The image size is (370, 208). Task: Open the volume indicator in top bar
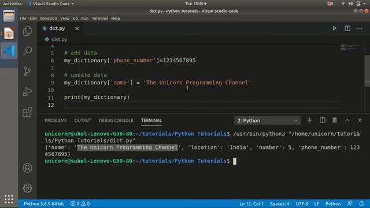click(x=351, y=3)
